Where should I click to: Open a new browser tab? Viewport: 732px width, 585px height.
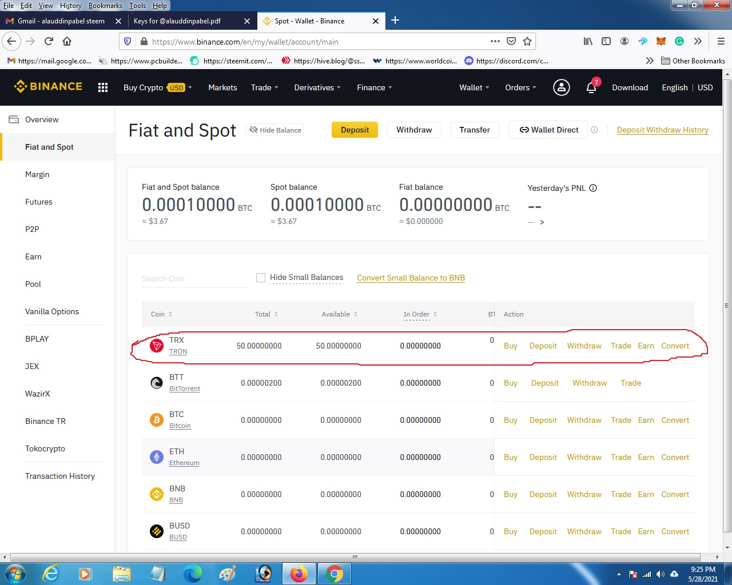(x=395, y=21)
